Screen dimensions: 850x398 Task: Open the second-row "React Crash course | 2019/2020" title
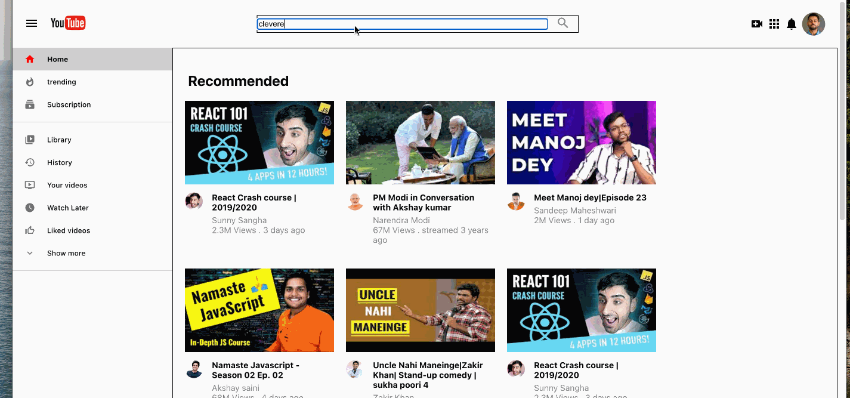click(x=576, y=370)
